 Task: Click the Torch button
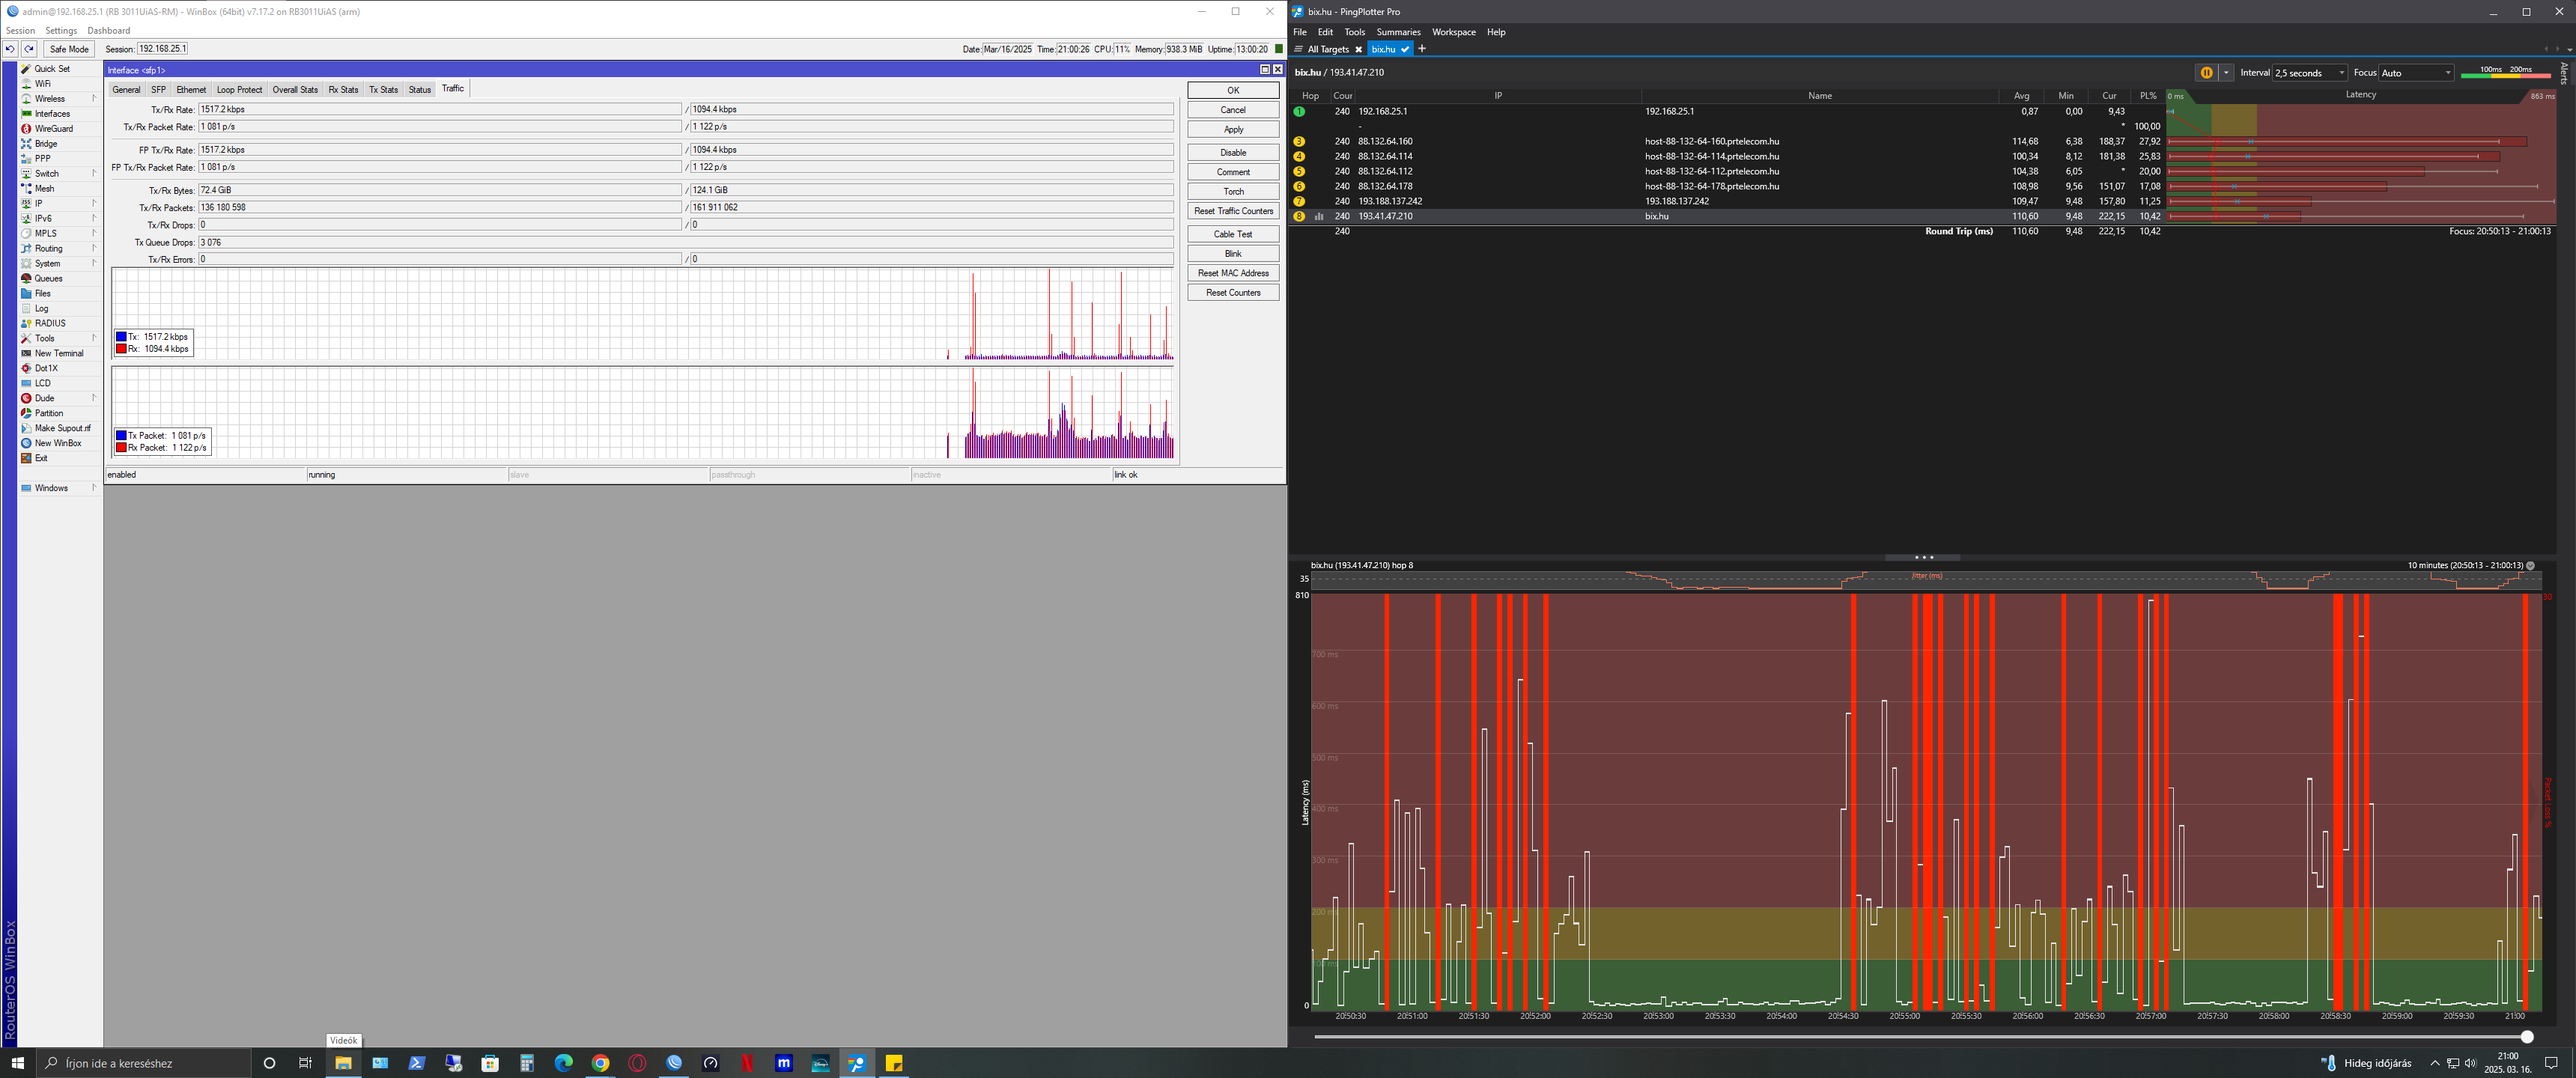[1233, 191]
